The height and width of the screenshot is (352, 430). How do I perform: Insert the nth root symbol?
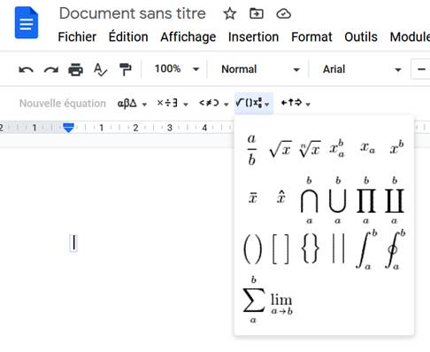tap(310, 149)
